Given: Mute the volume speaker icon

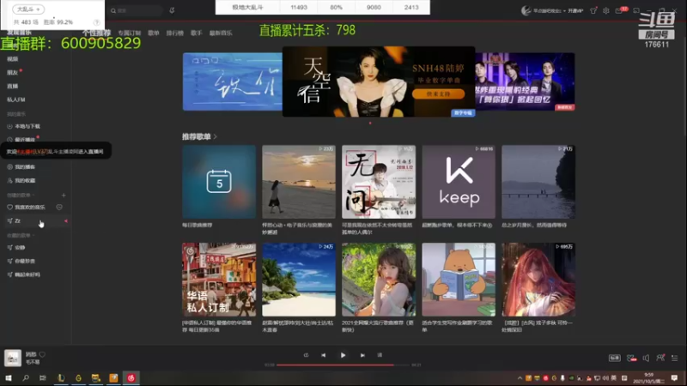Looking at the screenshot, I should tap(646, 358).
